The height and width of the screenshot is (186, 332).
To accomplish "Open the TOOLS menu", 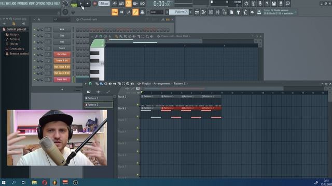I will click(x=50, y=4).
